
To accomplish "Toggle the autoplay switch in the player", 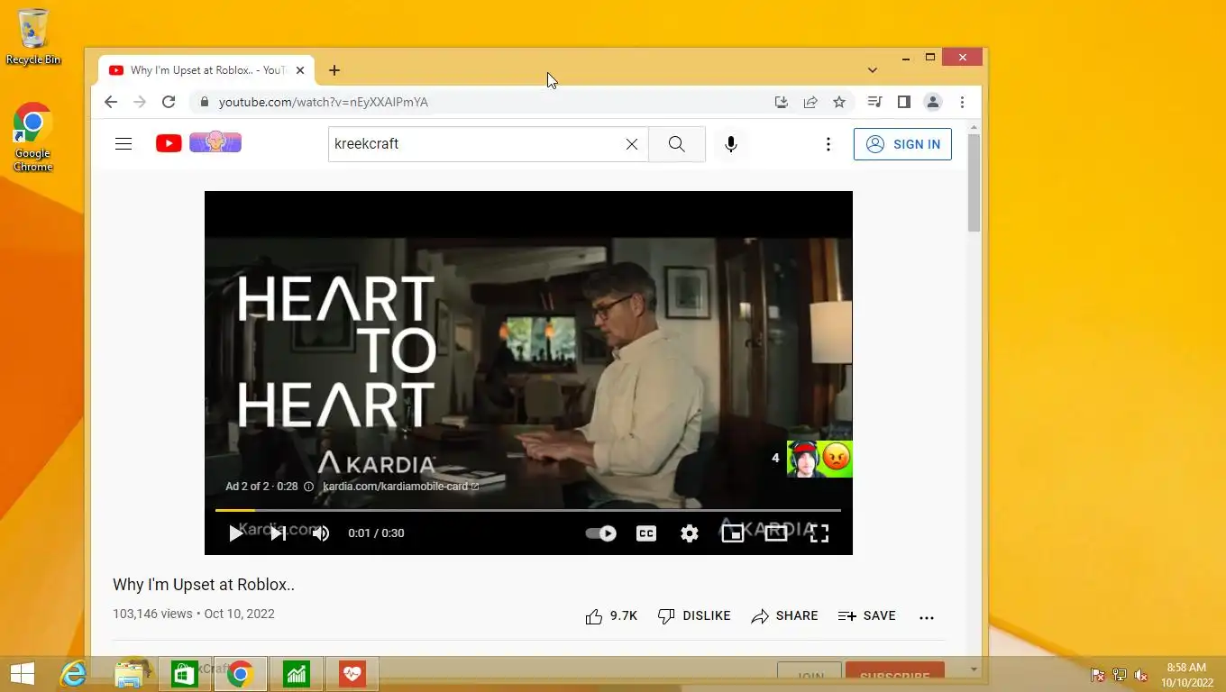I will point(600,533).
